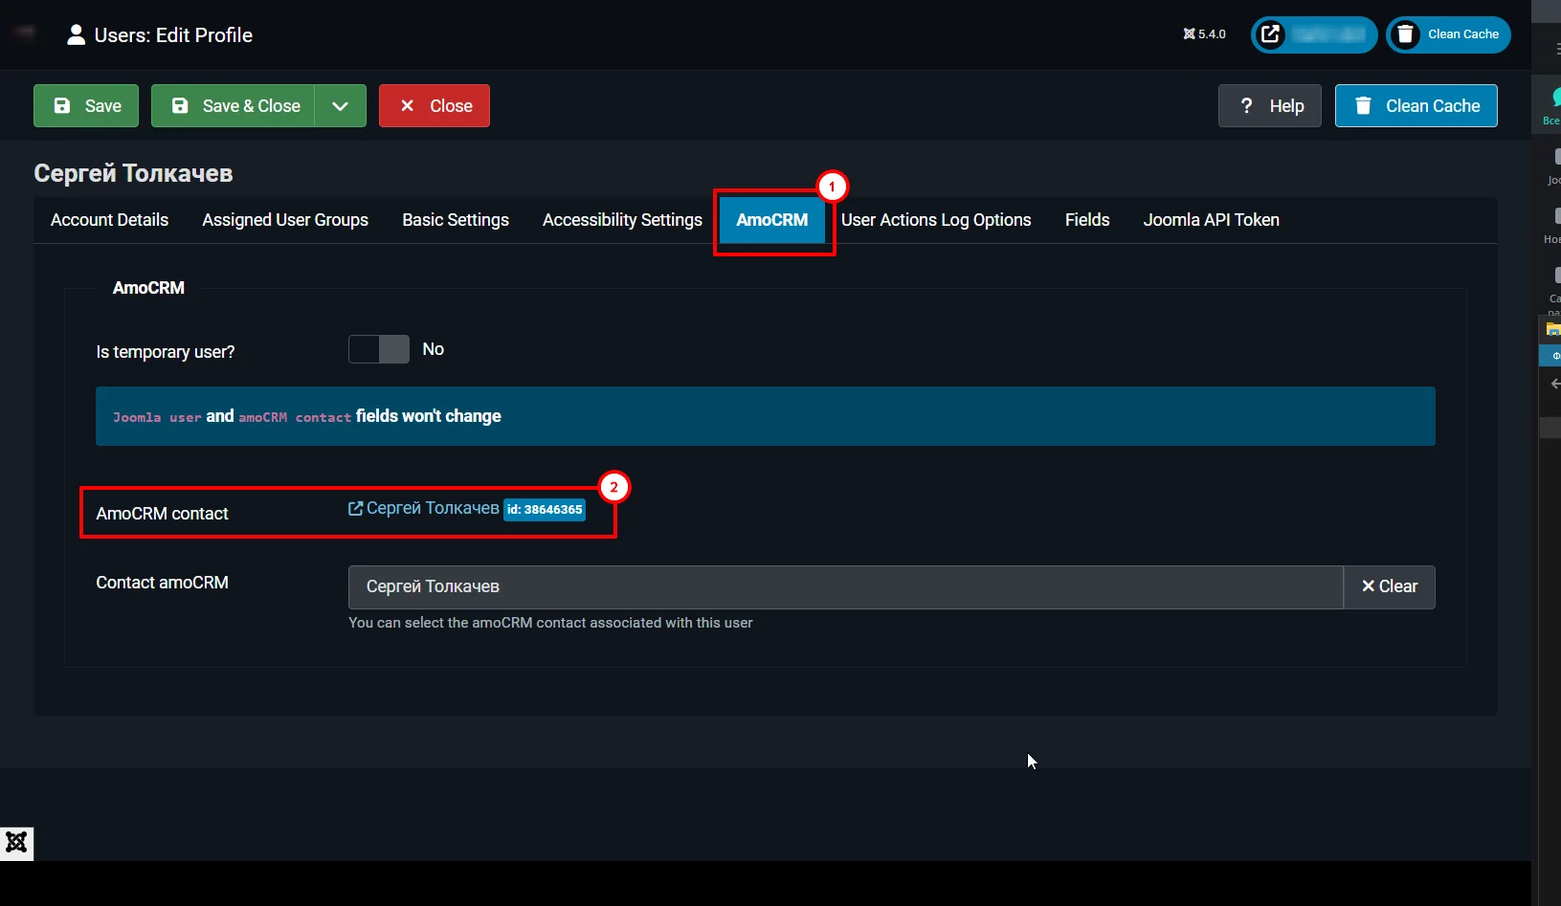Open the Save & Close dropdown arrow
The image size is (1561, 906).
[x=340, y=105]
